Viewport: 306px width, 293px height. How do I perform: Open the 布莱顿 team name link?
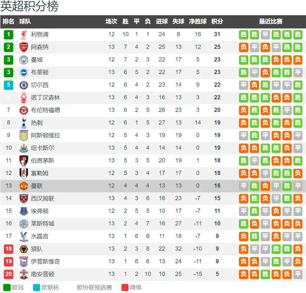(x=40, y=72)
